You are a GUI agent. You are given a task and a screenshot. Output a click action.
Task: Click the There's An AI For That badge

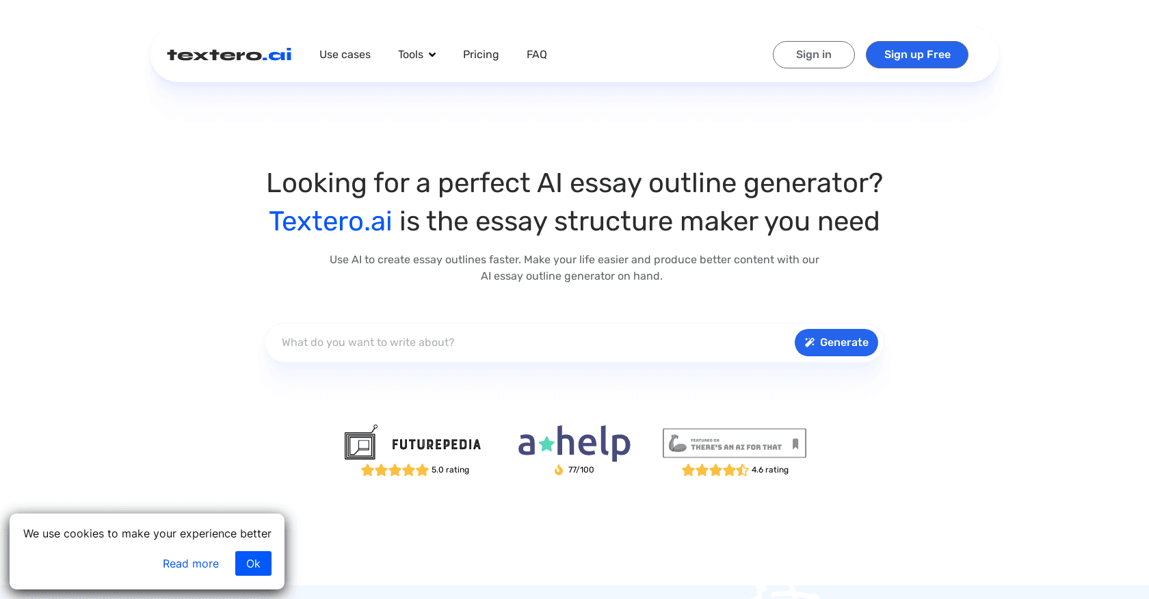(734, 443)
